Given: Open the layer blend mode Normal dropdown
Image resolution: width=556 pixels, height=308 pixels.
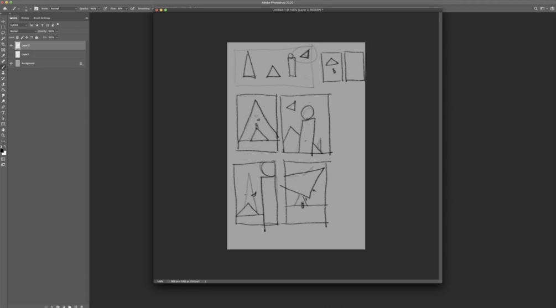Looking at the screenshot, I should 23,31.
